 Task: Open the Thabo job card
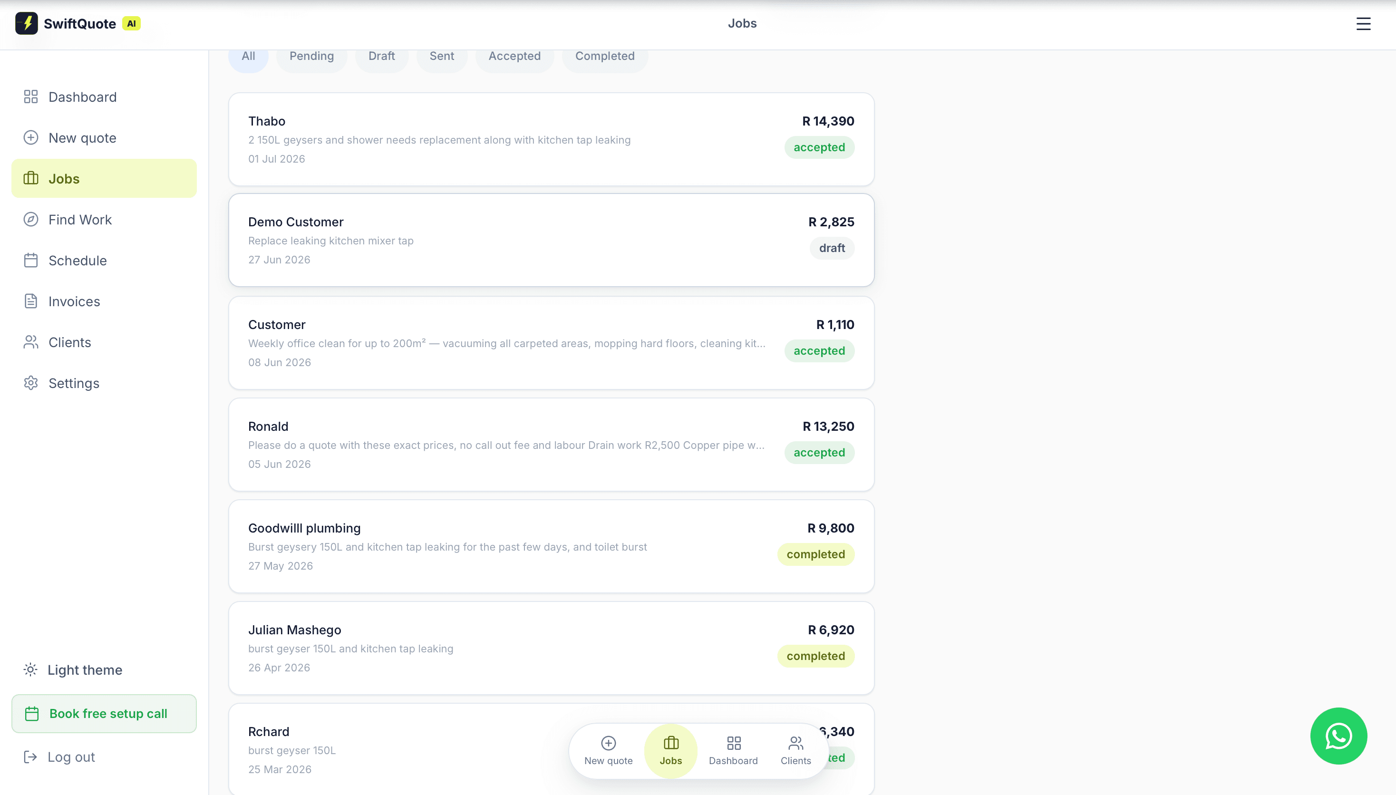click(x=552, y=139)
